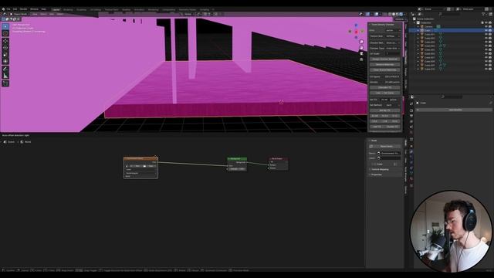The width and height of the screenshot is (494, 278).
Task: Switch to the UV Editing workspace tab
Action: pos(96,10)
